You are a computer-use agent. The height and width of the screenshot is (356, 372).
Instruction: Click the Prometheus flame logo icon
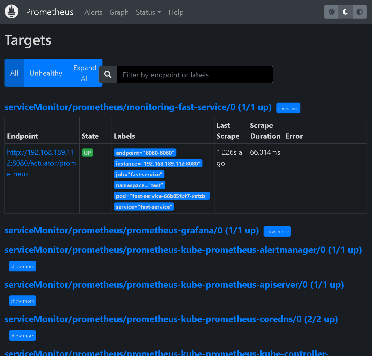click(12, 12)
